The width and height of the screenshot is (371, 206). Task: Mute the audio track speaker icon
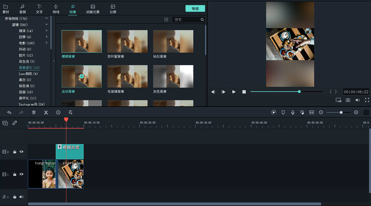point(21,197)
